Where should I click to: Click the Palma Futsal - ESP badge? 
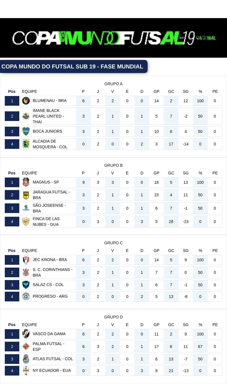pos(26,346)
